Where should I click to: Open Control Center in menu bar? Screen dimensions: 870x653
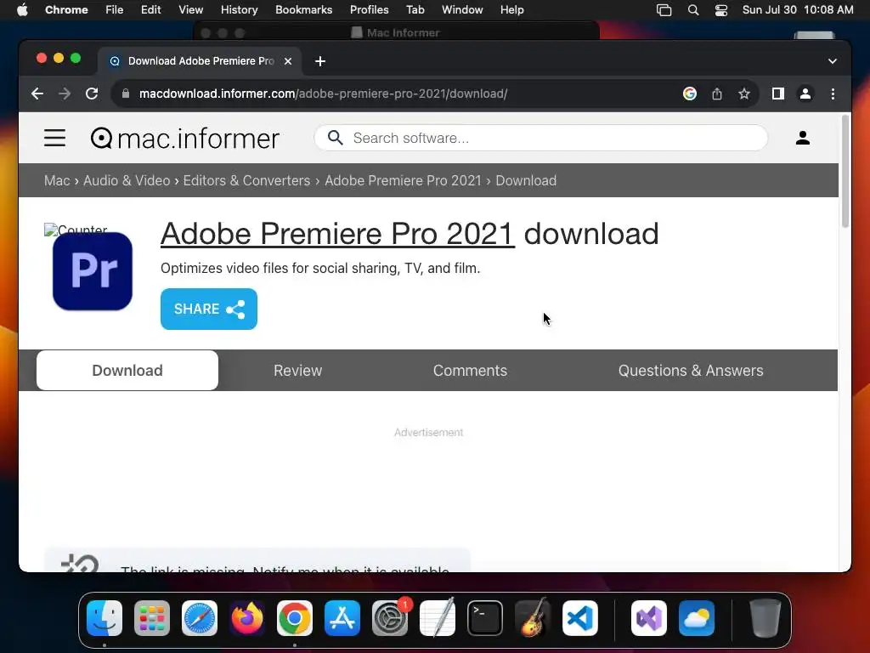click(720, 9)
